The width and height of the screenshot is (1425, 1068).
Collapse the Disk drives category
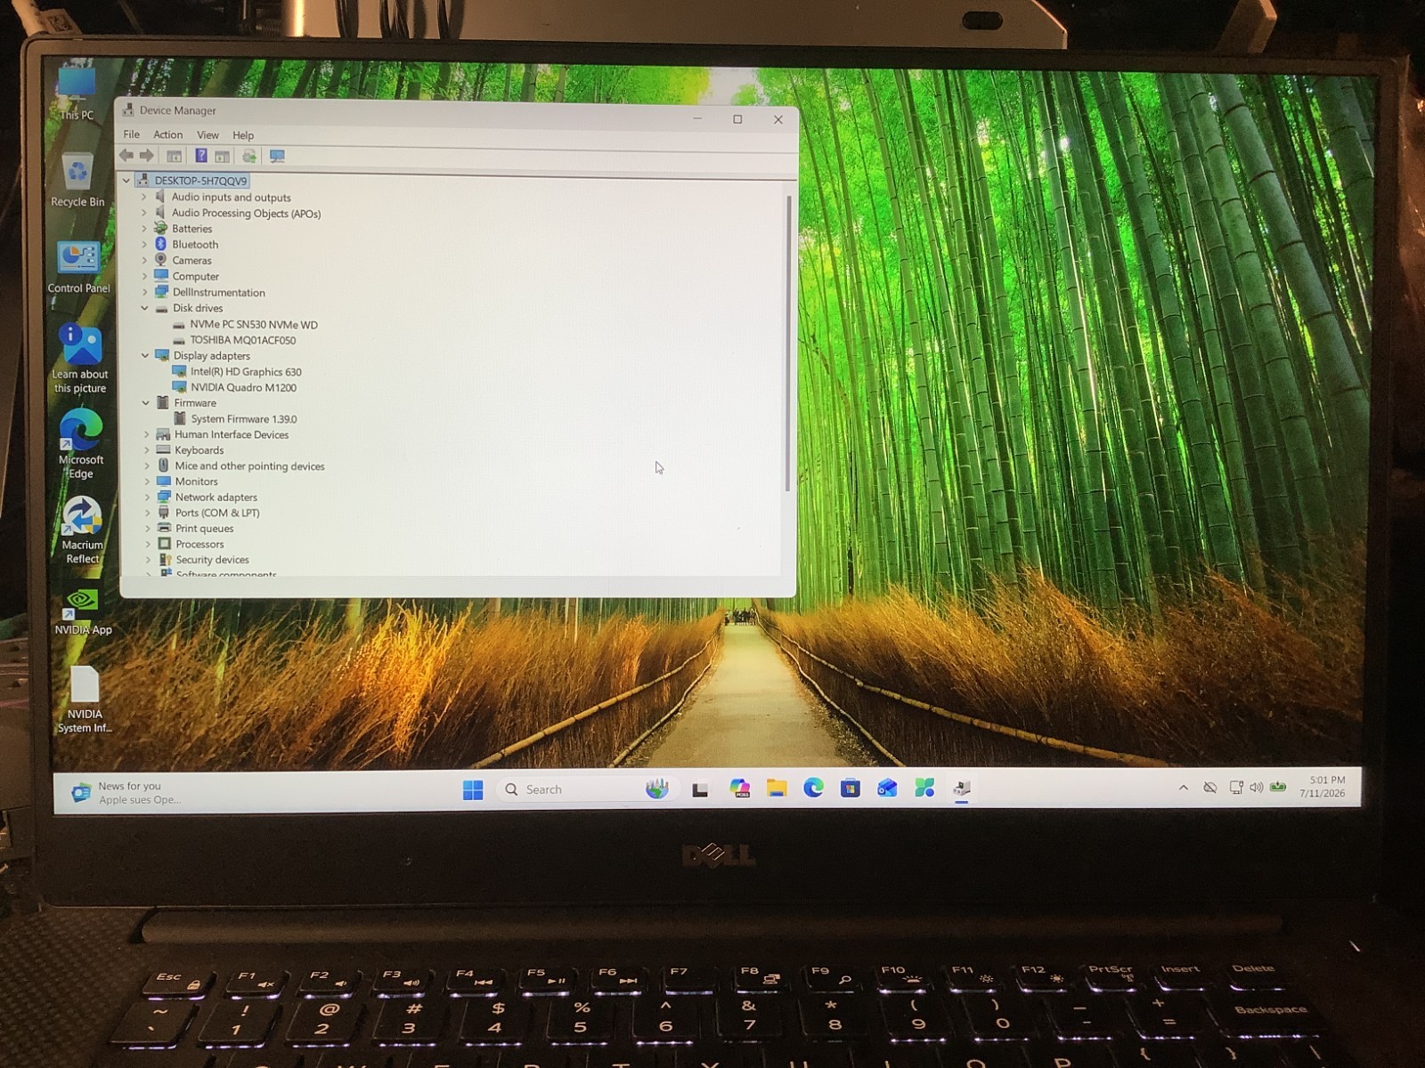click(x=144, y=308)
